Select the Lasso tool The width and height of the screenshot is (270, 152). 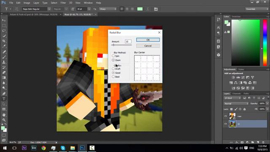[4, 31]
